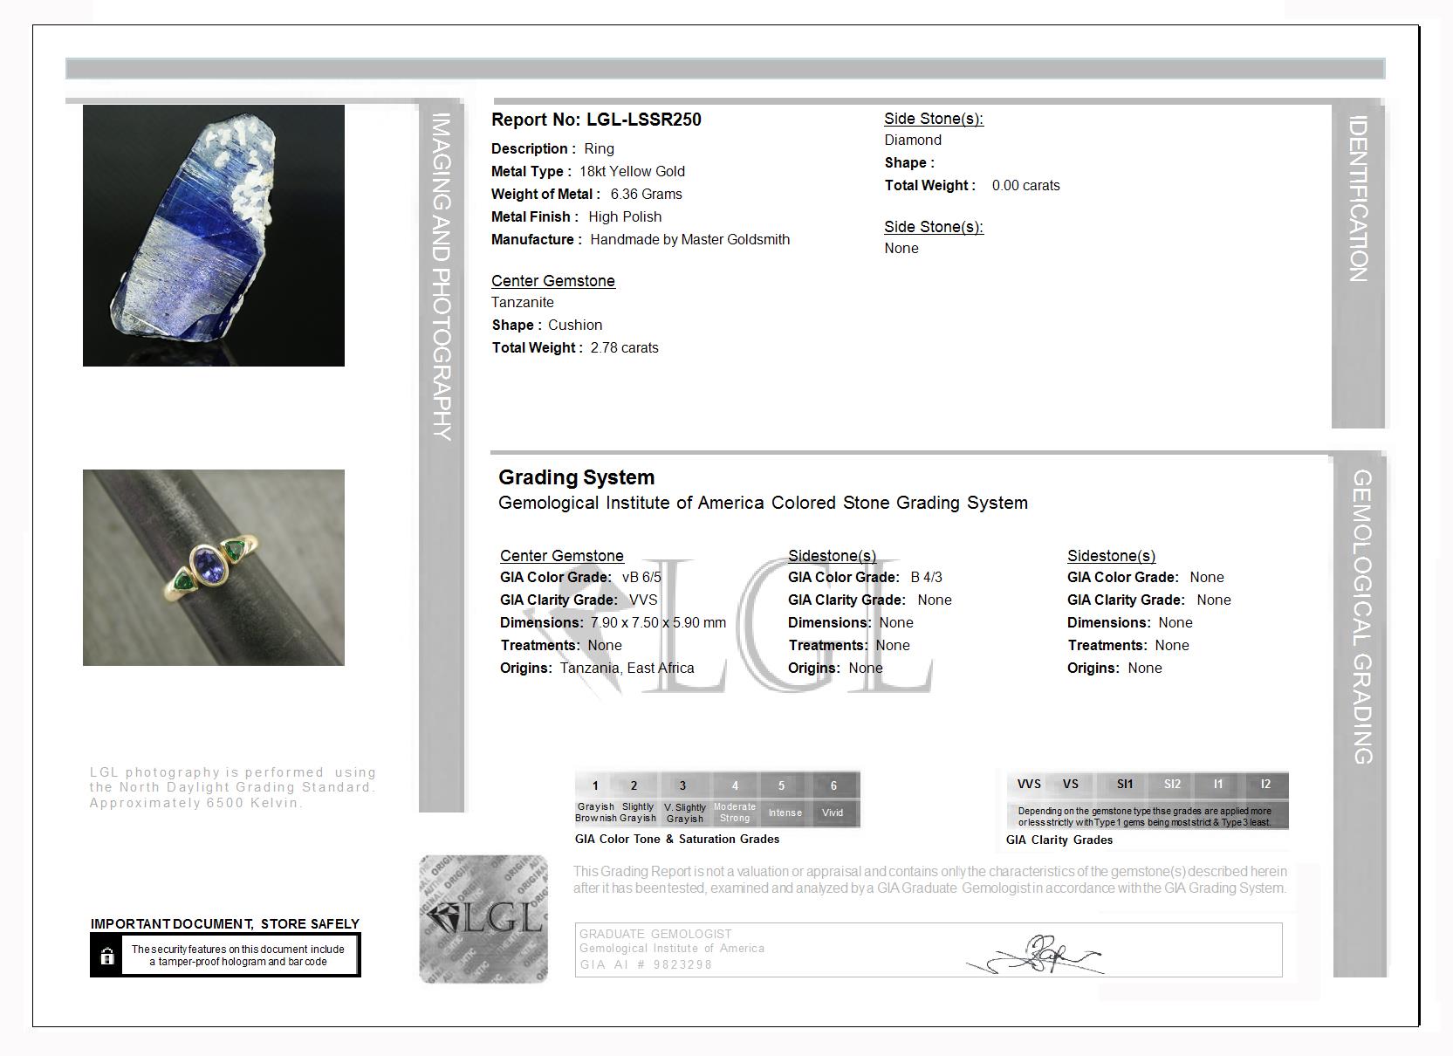This screenshot has width=1453, height=1056.
Task: Select the Identification vertical tab
Action: [1358, 262]
